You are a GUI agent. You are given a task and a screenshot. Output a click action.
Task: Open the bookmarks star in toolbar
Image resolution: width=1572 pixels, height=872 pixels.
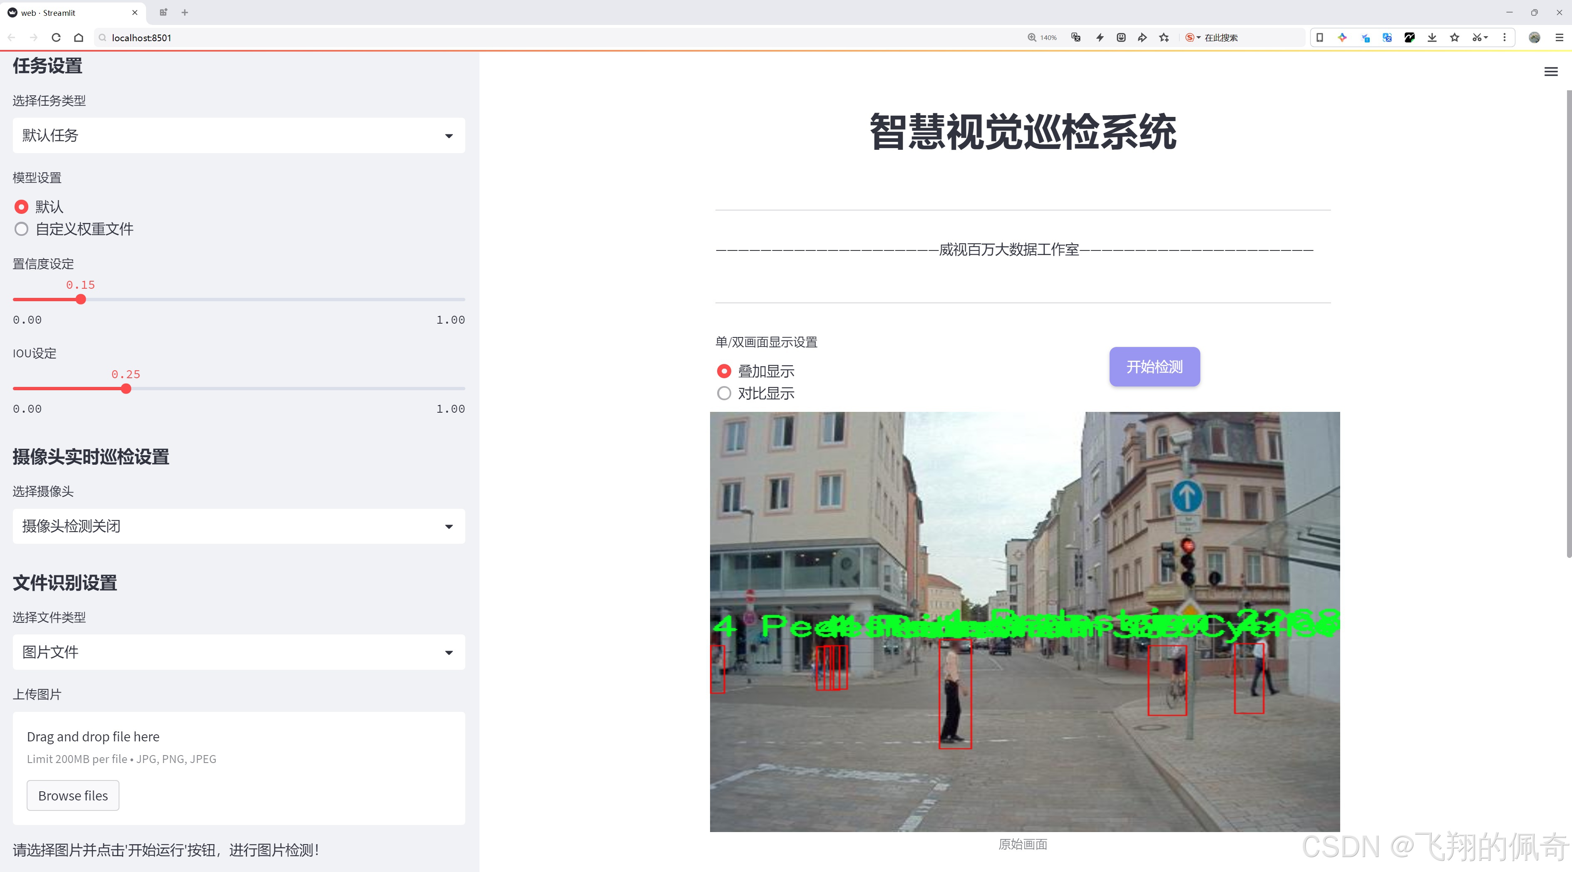tap(1455, 37)
